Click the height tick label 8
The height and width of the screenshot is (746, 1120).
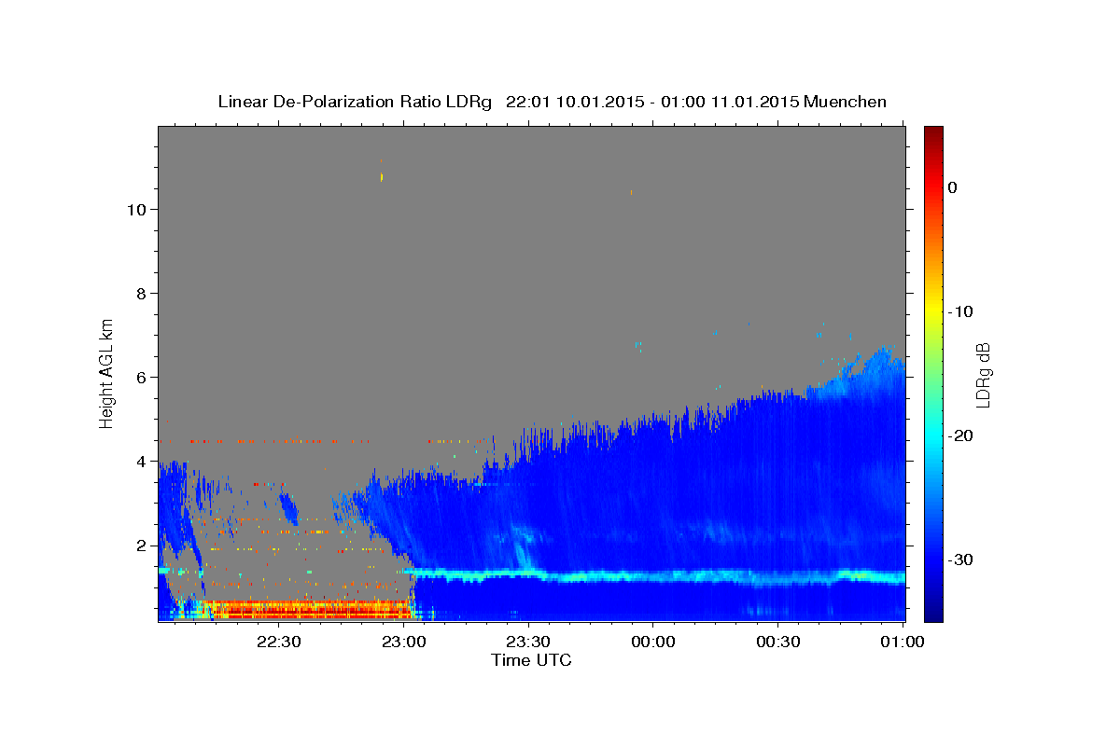tap(140, 293)
